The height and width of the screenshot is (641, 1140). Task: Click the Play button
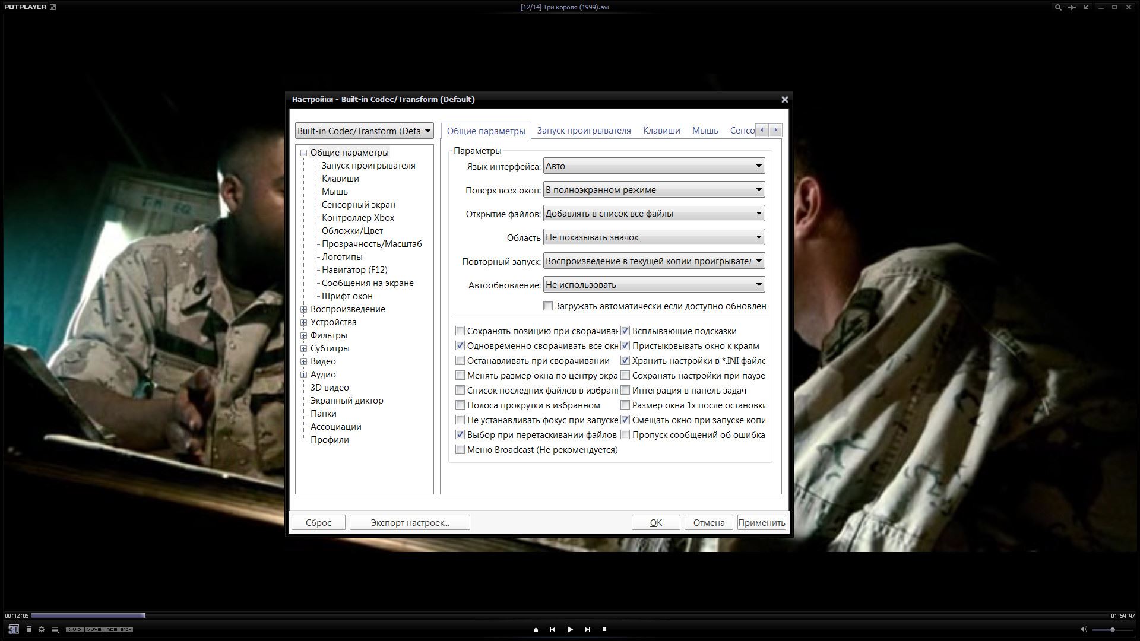coord(569,629)
